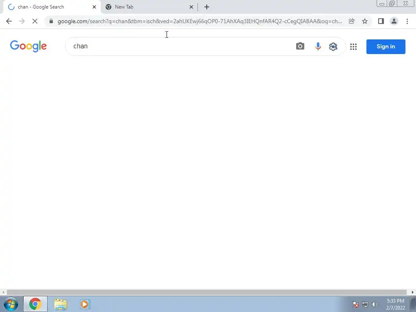
Task: Go to Google homepage via logo
Action: pyautogui.click(x=28, y=46)
